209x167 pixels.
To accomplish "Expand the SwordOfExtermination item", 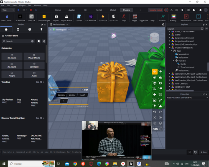I will pos(170,44).
